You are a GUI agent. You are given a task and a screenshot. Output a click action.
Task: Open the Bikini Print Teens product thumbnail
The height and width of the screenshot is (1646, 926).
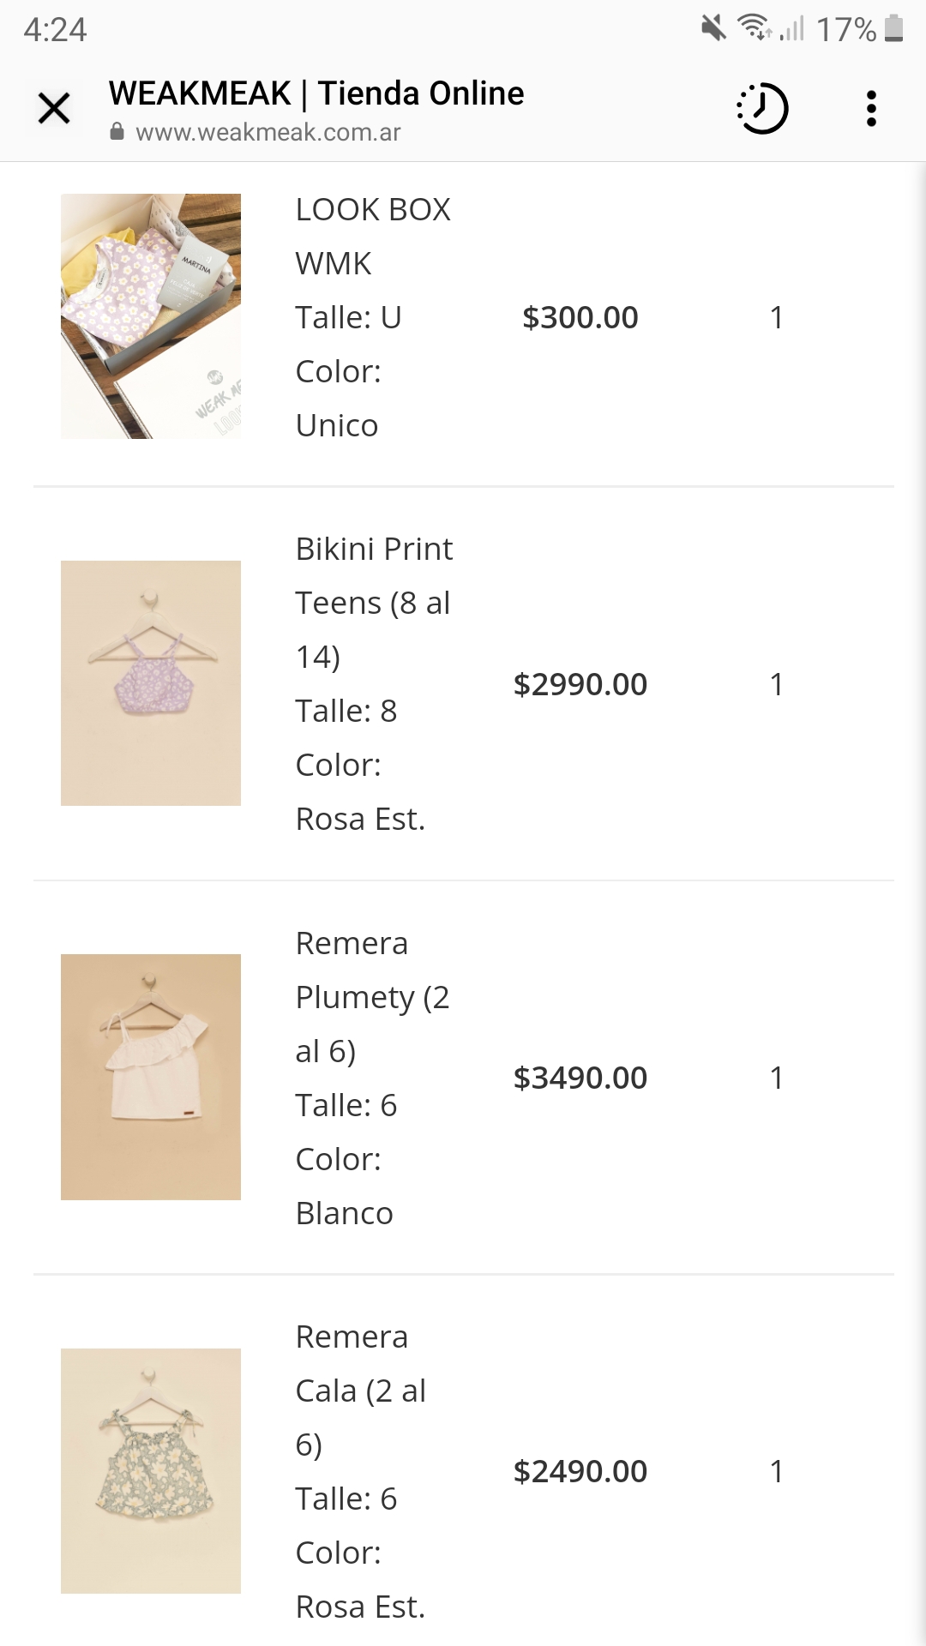point(151,683)
